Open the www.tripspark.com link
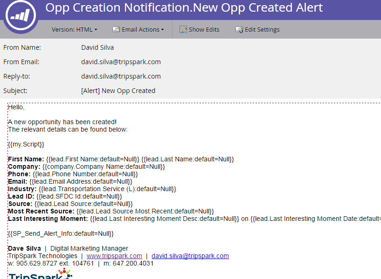This screenshot has height=279, width=381. click(114, 256)
